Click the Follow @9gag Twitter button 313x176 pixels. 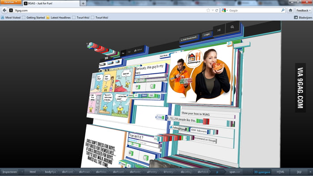pos(178,129)
